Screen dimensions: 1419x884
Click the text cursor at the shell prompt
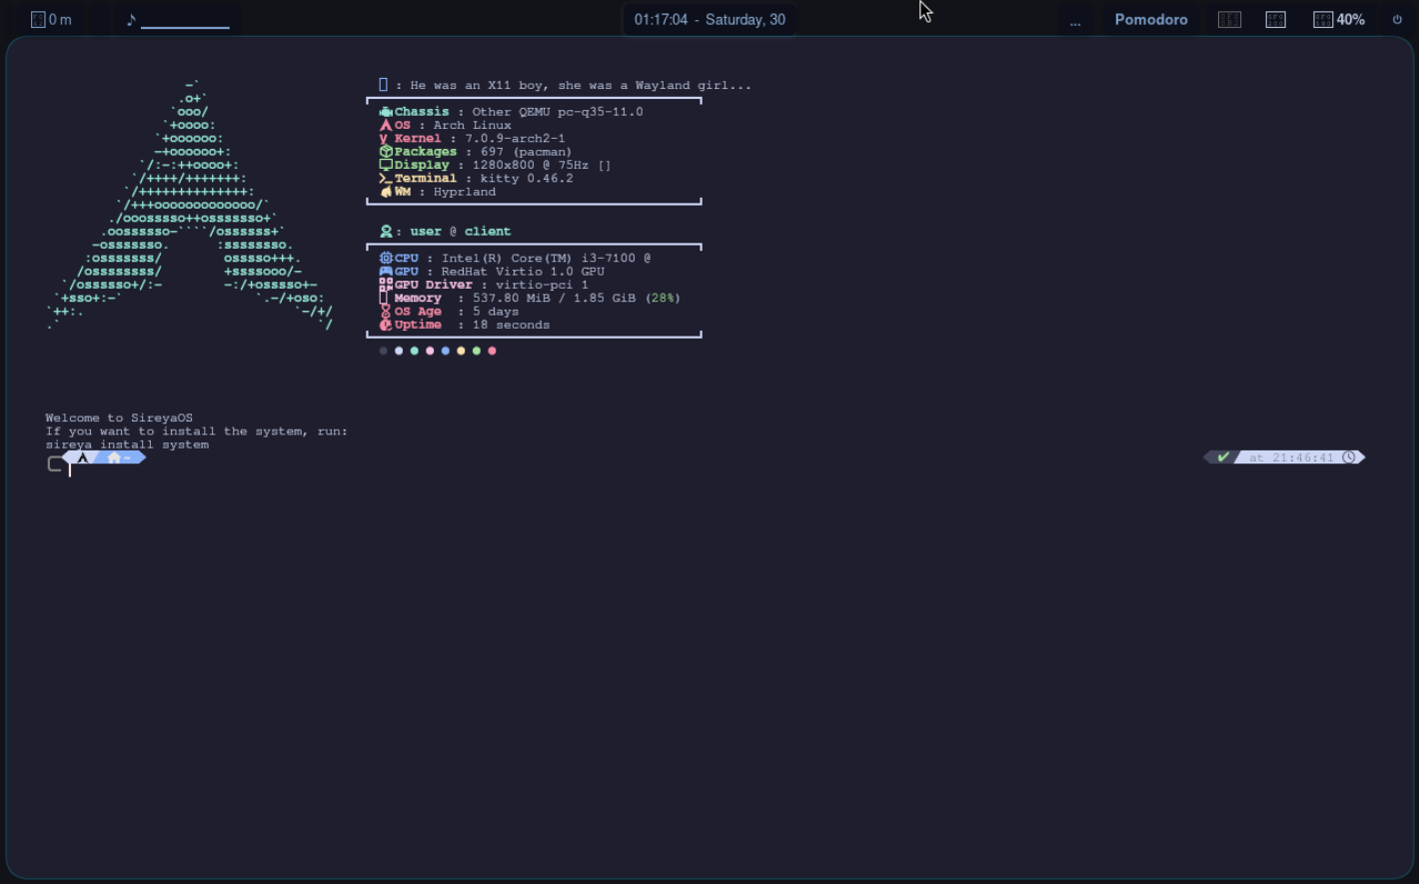point(70,468)
